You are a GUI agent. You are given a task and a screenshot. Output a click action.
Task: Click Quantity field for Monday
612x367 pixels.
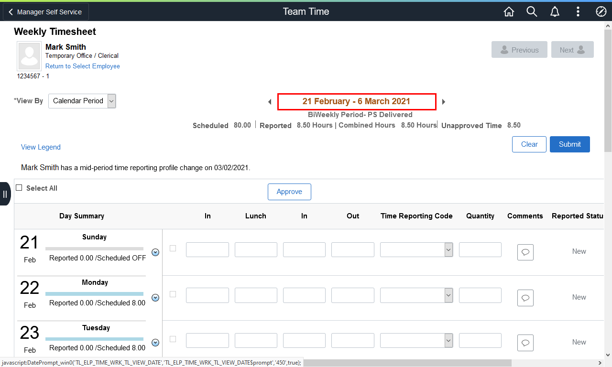pos(480,295)
